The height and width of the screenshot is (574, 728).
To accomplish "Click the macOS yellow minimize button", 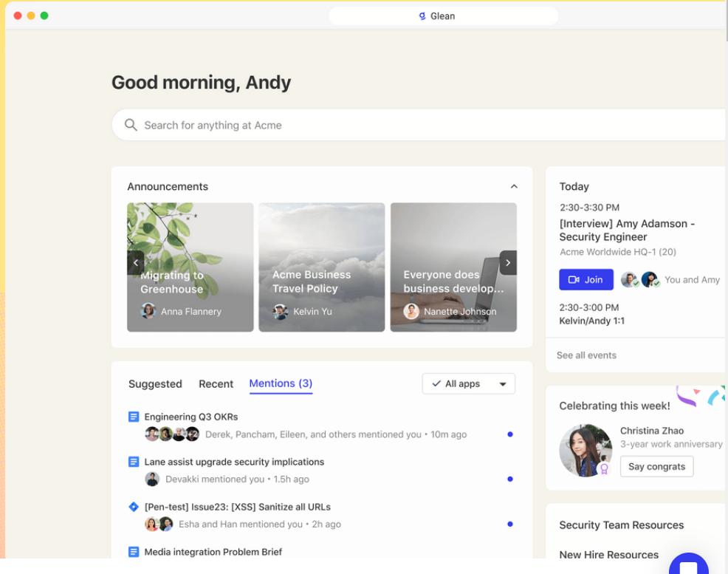I will pyautogui.click(x=31, y=16).
